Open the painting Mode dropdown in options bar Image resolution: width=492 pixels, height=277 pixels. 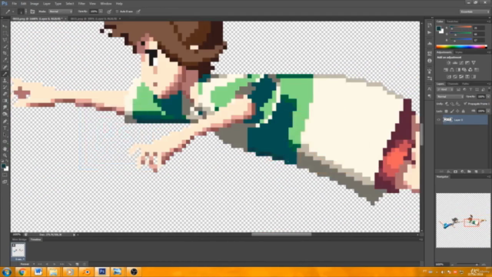60,12
